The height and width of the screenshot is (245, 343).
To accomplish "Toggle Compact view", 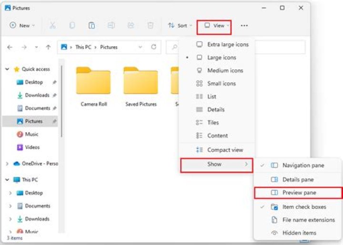I will [217, 150].
